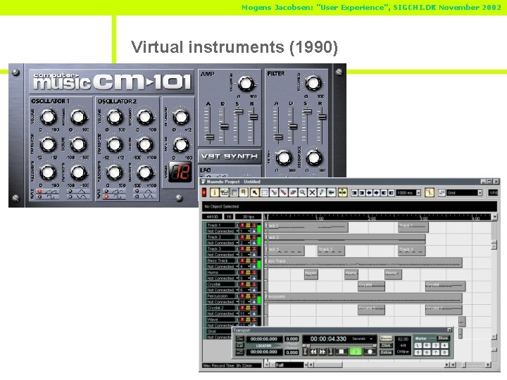The height and width of the screenshot is (380, 507).
Task: Click the nudge right blue arrow icon
Action: pyautogui.click(x=376, y=193)
